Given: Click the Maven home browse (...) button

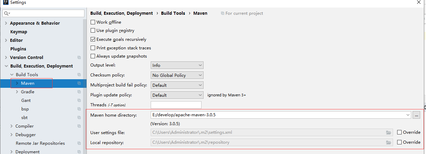Looking at the screenshot, I should click(x=416, y=115).
